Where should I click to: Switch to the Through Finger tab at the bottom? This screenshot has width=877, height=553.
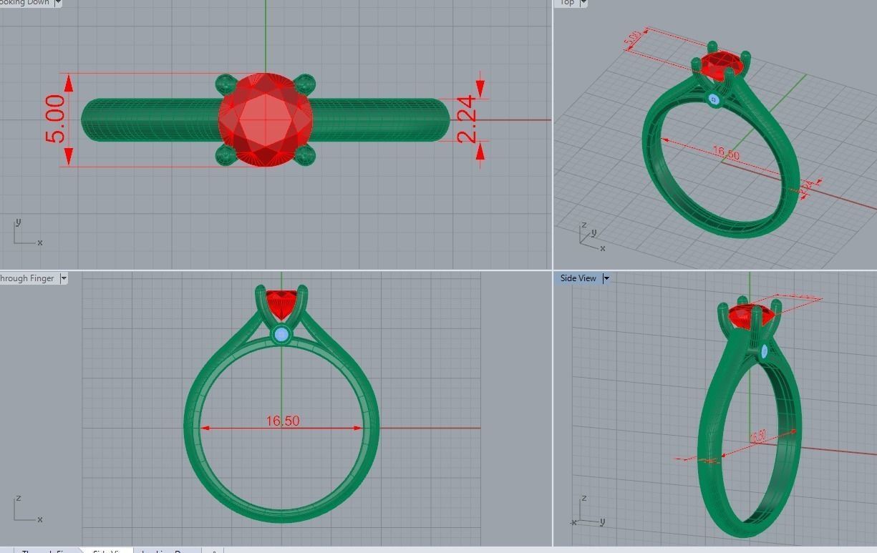pos(47,550)
